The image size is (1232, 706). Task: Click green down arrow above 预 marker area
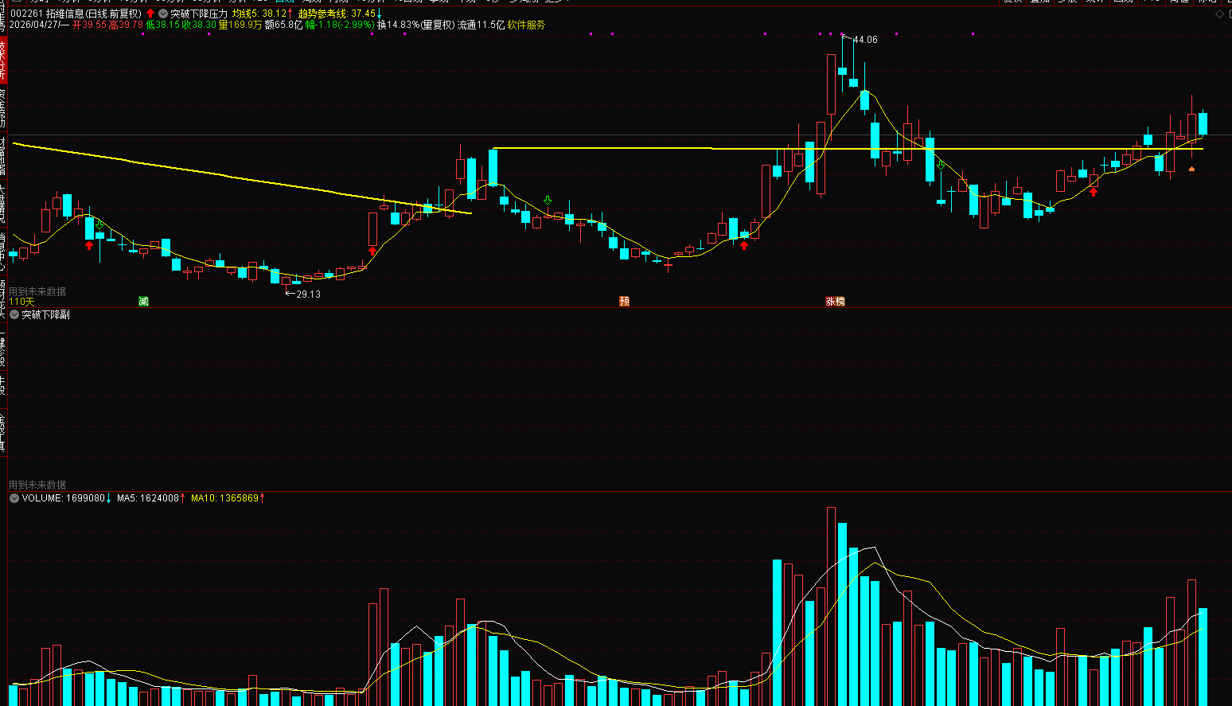tap(548, 200)
